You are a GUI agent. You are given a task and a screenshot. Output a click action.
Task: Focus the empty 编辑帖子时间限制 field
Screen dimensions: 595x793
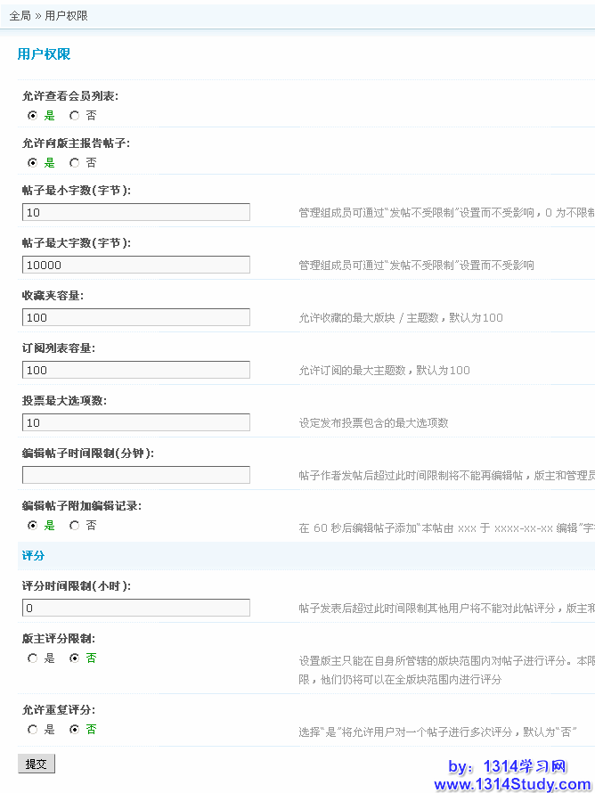136,475
